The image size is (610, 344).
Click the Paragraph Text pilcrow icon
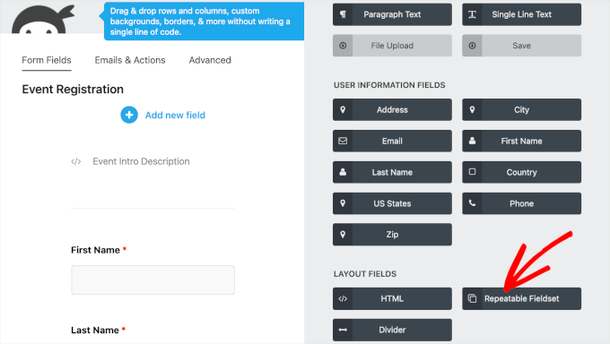(343, 14)
